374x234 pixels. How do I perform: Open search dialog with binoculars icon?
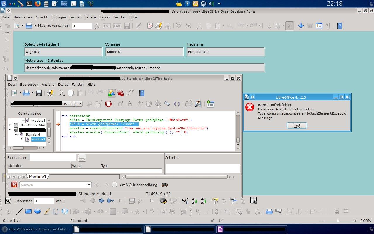165,185
